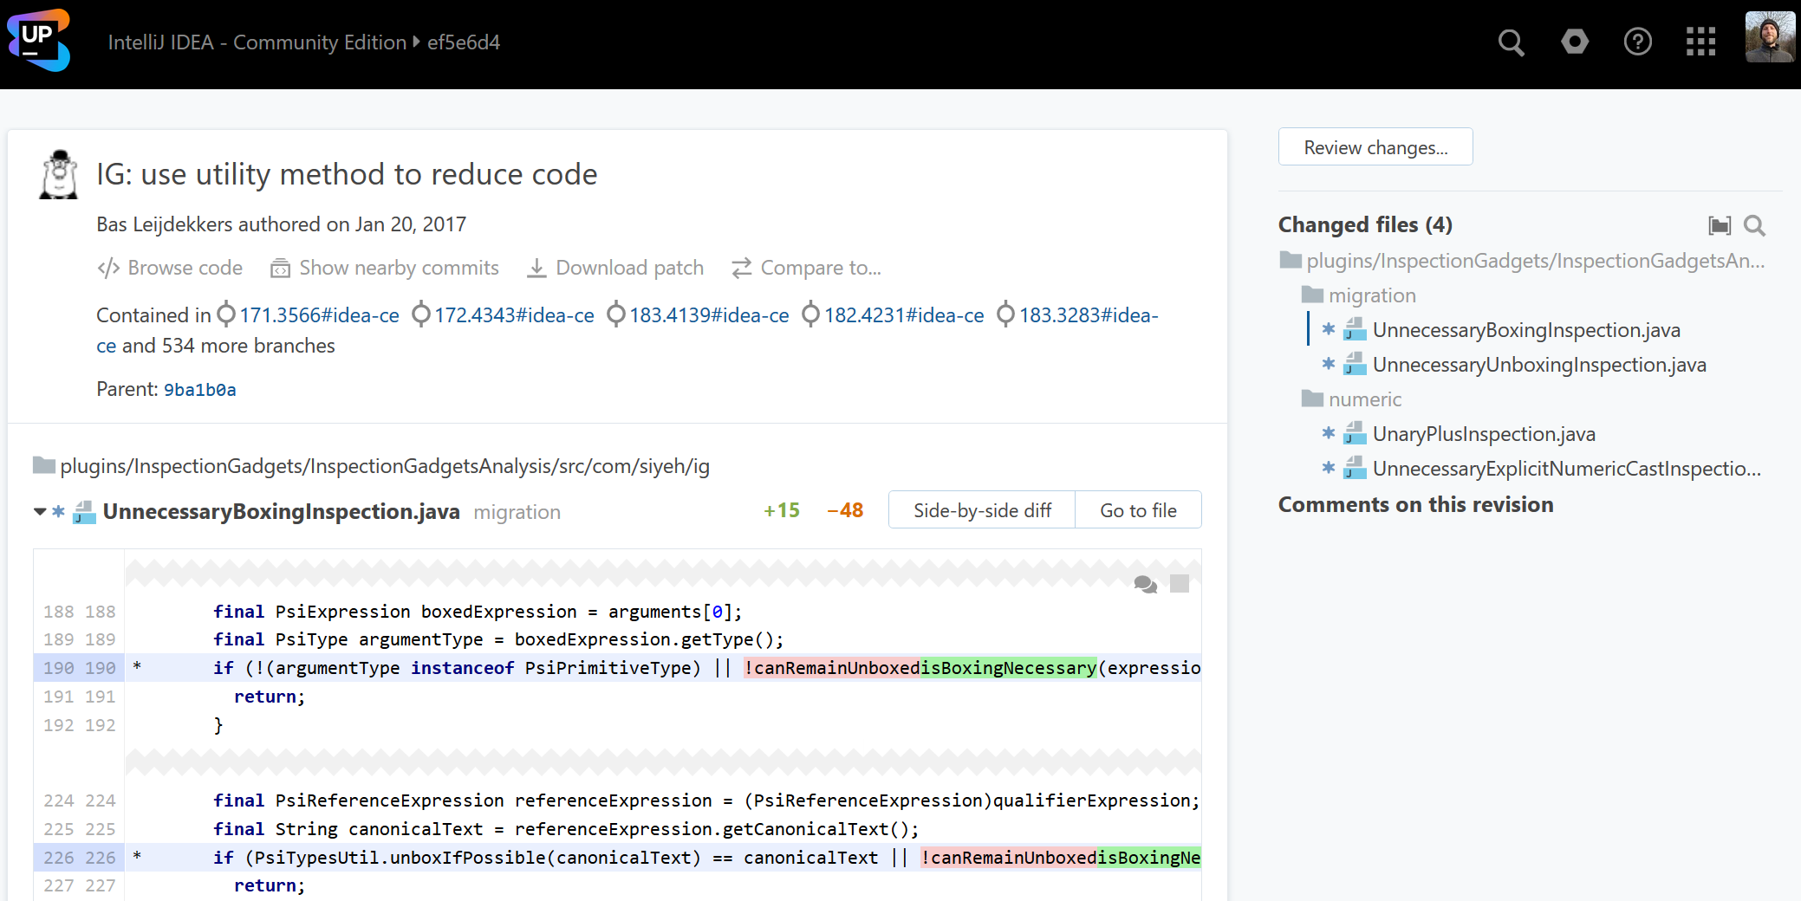Open parent commit 9ba1b0a link
Image resolution: width=1801 pixels, height=901 pixels.
[199, 390]
